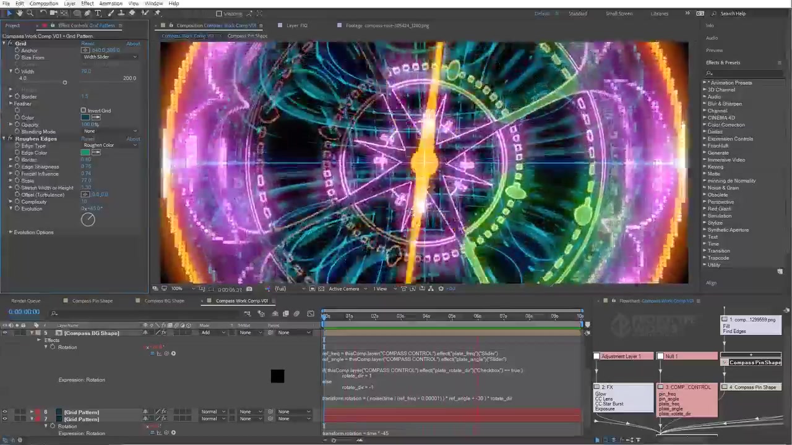Open the Composition menu
The height and width of the screenshot is (445, 792).
(43, 4)
